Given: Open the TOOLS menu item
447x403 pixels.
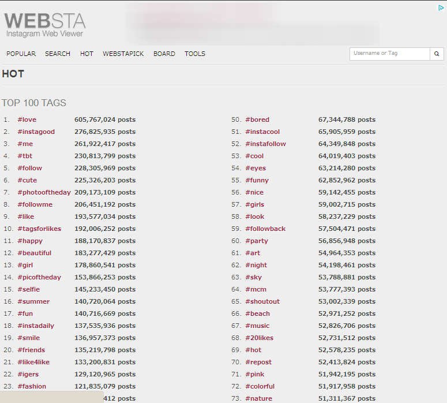Looking at the screenshot, I should pyautogui.click(x=194, y=54).
